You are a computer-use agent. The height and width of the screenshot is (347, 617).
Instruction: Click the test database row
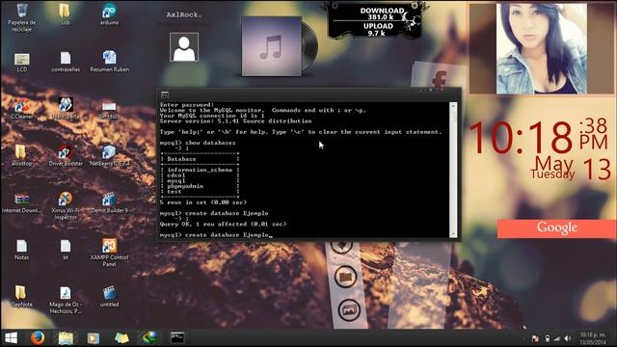[x=174, y=192]
